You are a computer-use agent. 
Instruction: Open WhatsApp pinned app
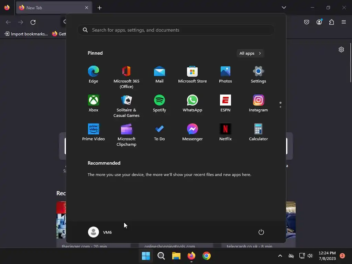click(192, 103)
